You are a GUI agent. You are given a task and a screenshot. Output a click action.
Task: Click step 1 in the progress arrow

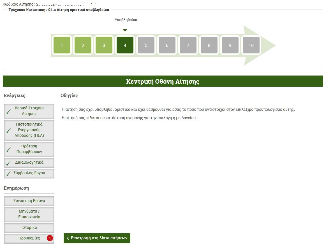tap(62, 45)
